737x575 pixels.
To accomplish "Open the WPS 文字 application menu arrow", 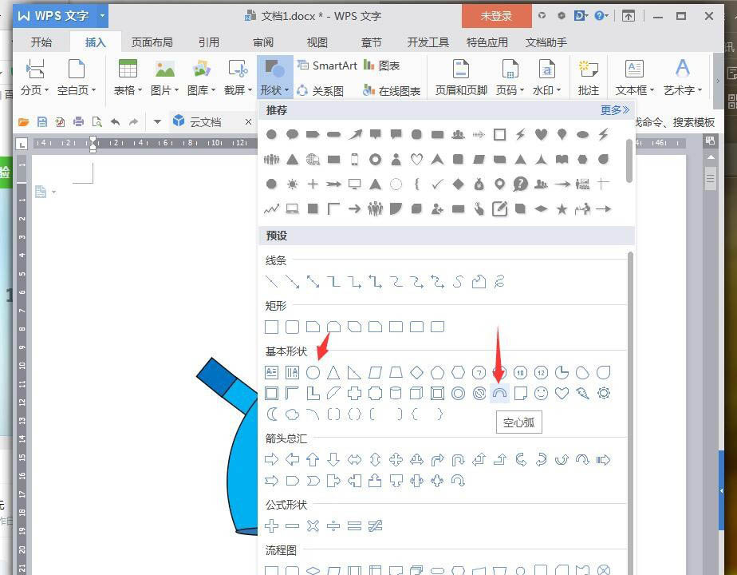I will click(x=102, y=16).
